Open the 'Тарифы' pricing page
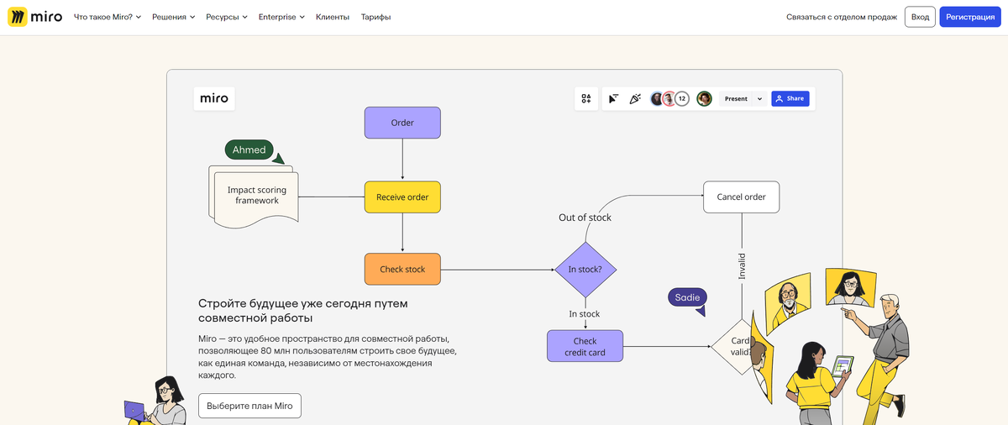Viewport: 1008px width, 425px height. click(x=375, y=17)
